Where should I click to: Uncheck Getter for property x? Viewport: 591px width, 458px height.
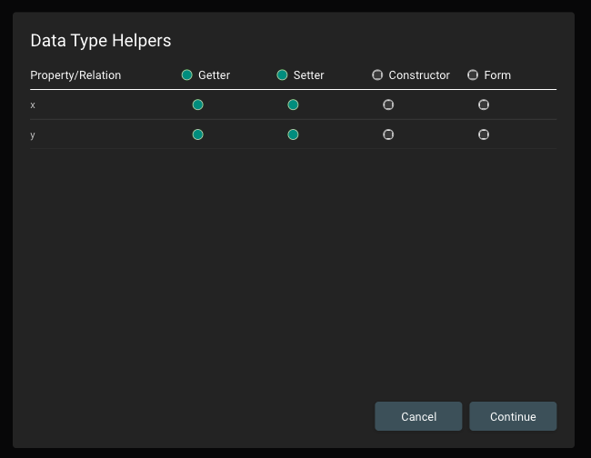pos(197,105)
